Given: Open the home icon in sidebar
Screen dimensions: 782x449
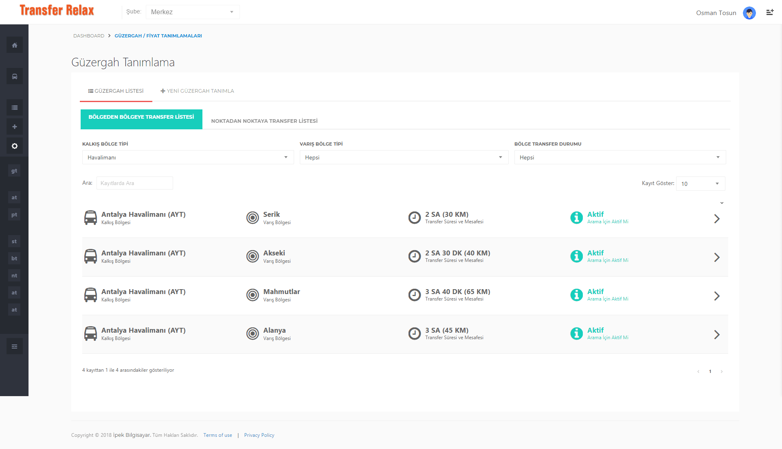Looking at the screenshot, I should coord(14,45).
